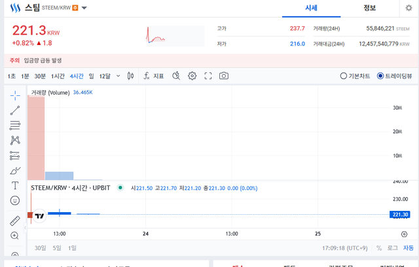Select the 트레이딩뷰 radio option
The image size is (419, 267).
click(x=394, y=76)
